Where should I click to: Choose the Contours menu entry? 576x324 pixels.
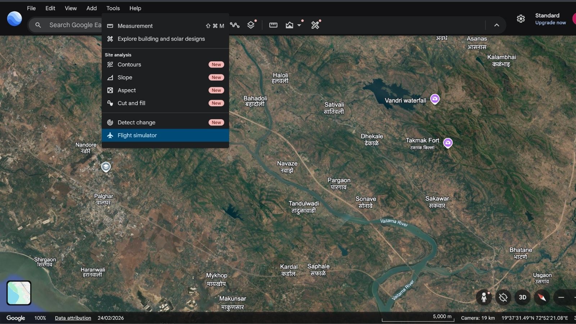pos(165,64)
